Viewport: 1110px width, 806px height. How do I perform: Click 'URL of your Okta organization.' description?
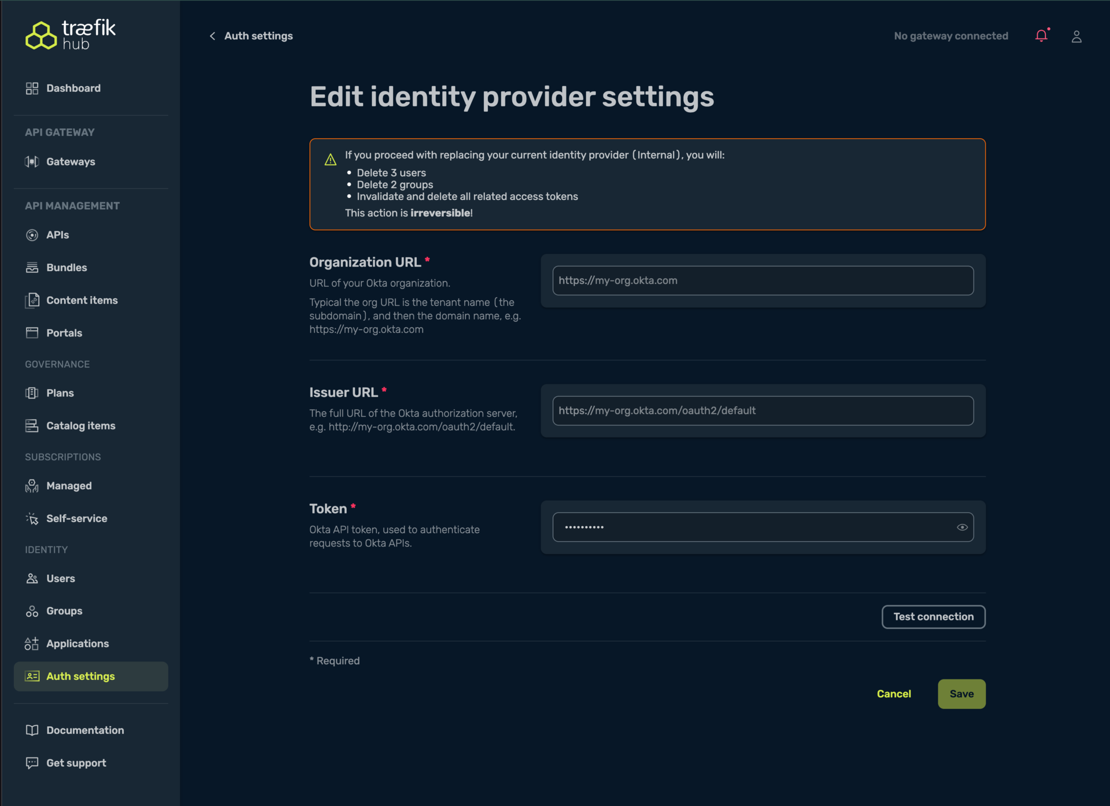(x=379, y=283)
